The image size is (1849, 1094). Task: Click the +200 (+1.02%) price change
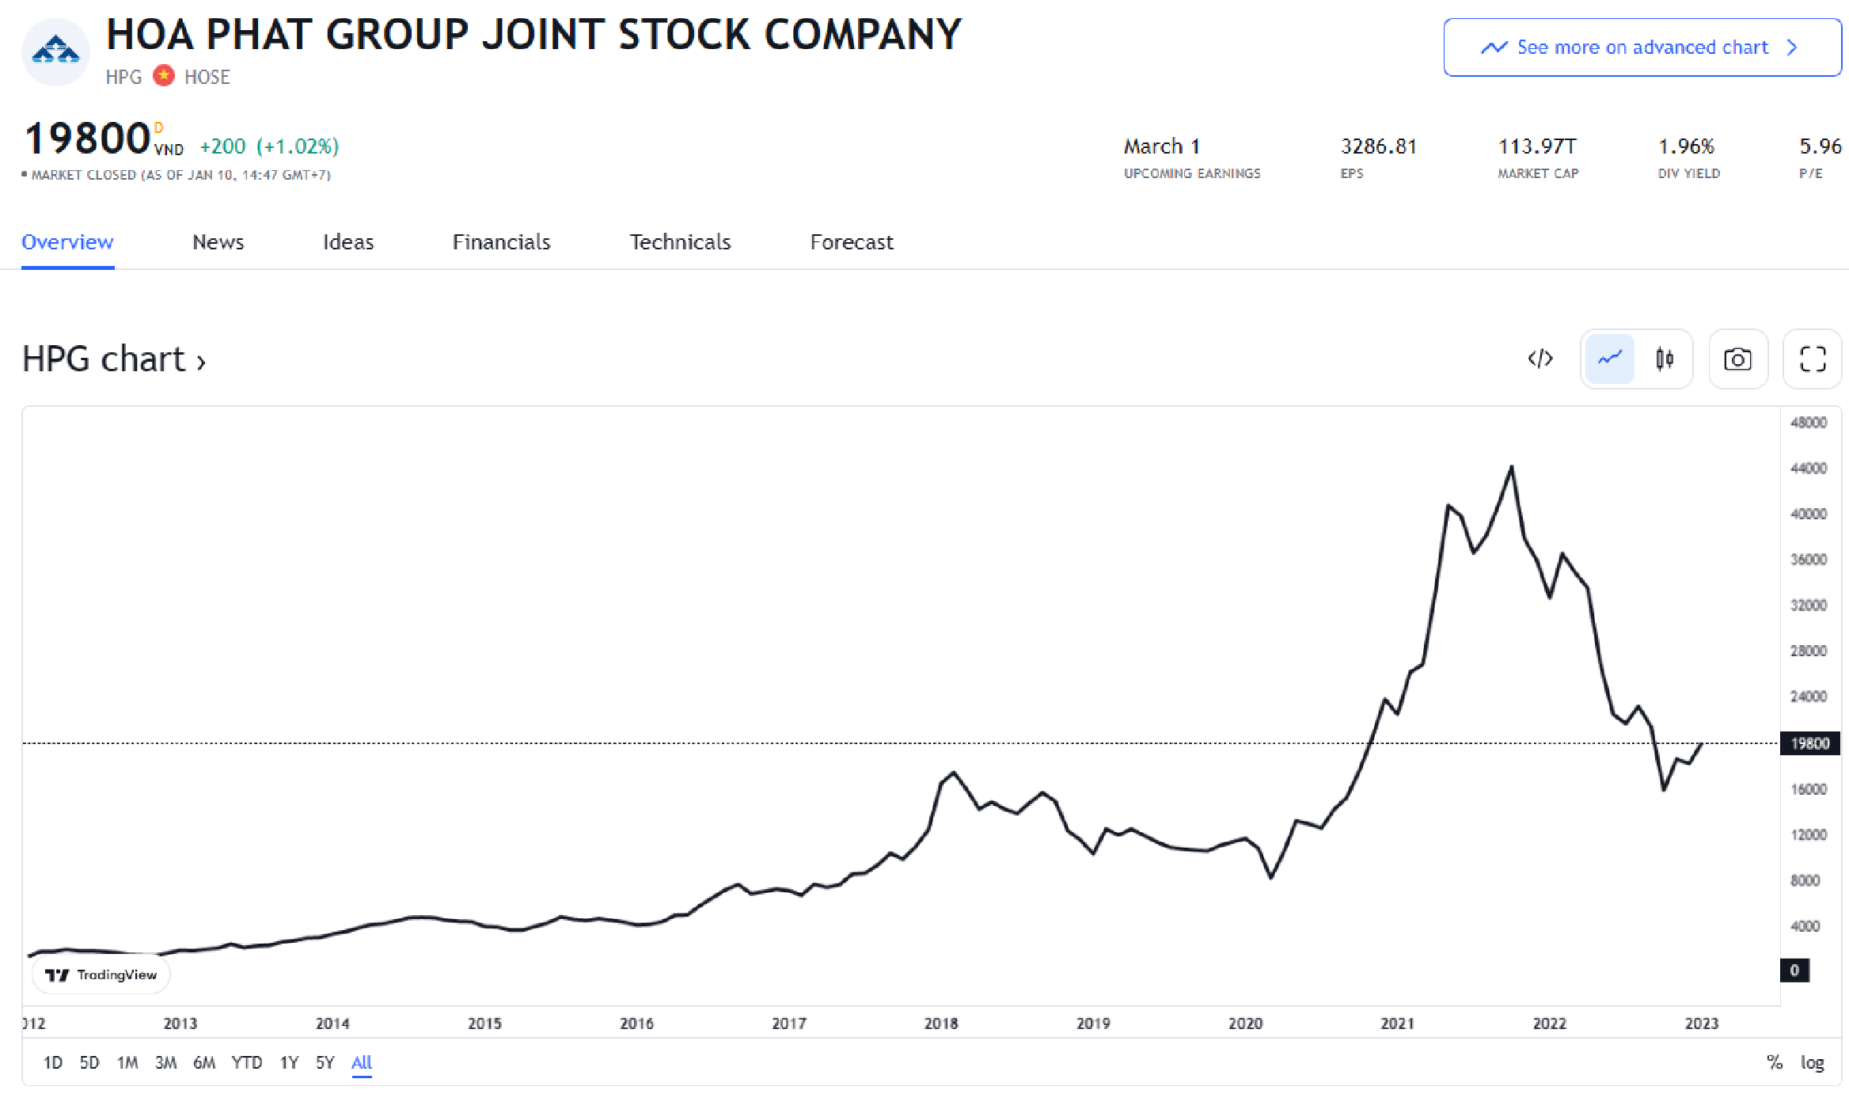(x=269, y=146)
